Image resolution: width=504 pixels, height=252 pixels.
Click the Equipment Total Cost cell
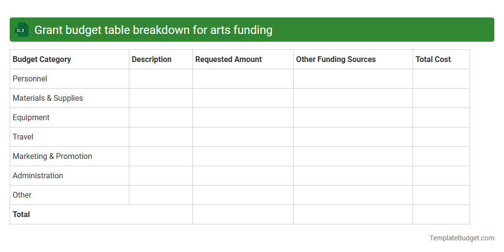[441, 118]
